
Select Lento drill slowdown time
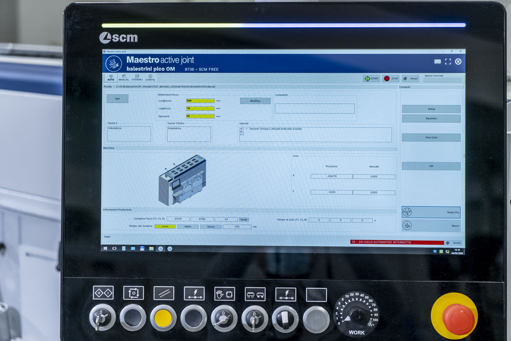[165, 227]
